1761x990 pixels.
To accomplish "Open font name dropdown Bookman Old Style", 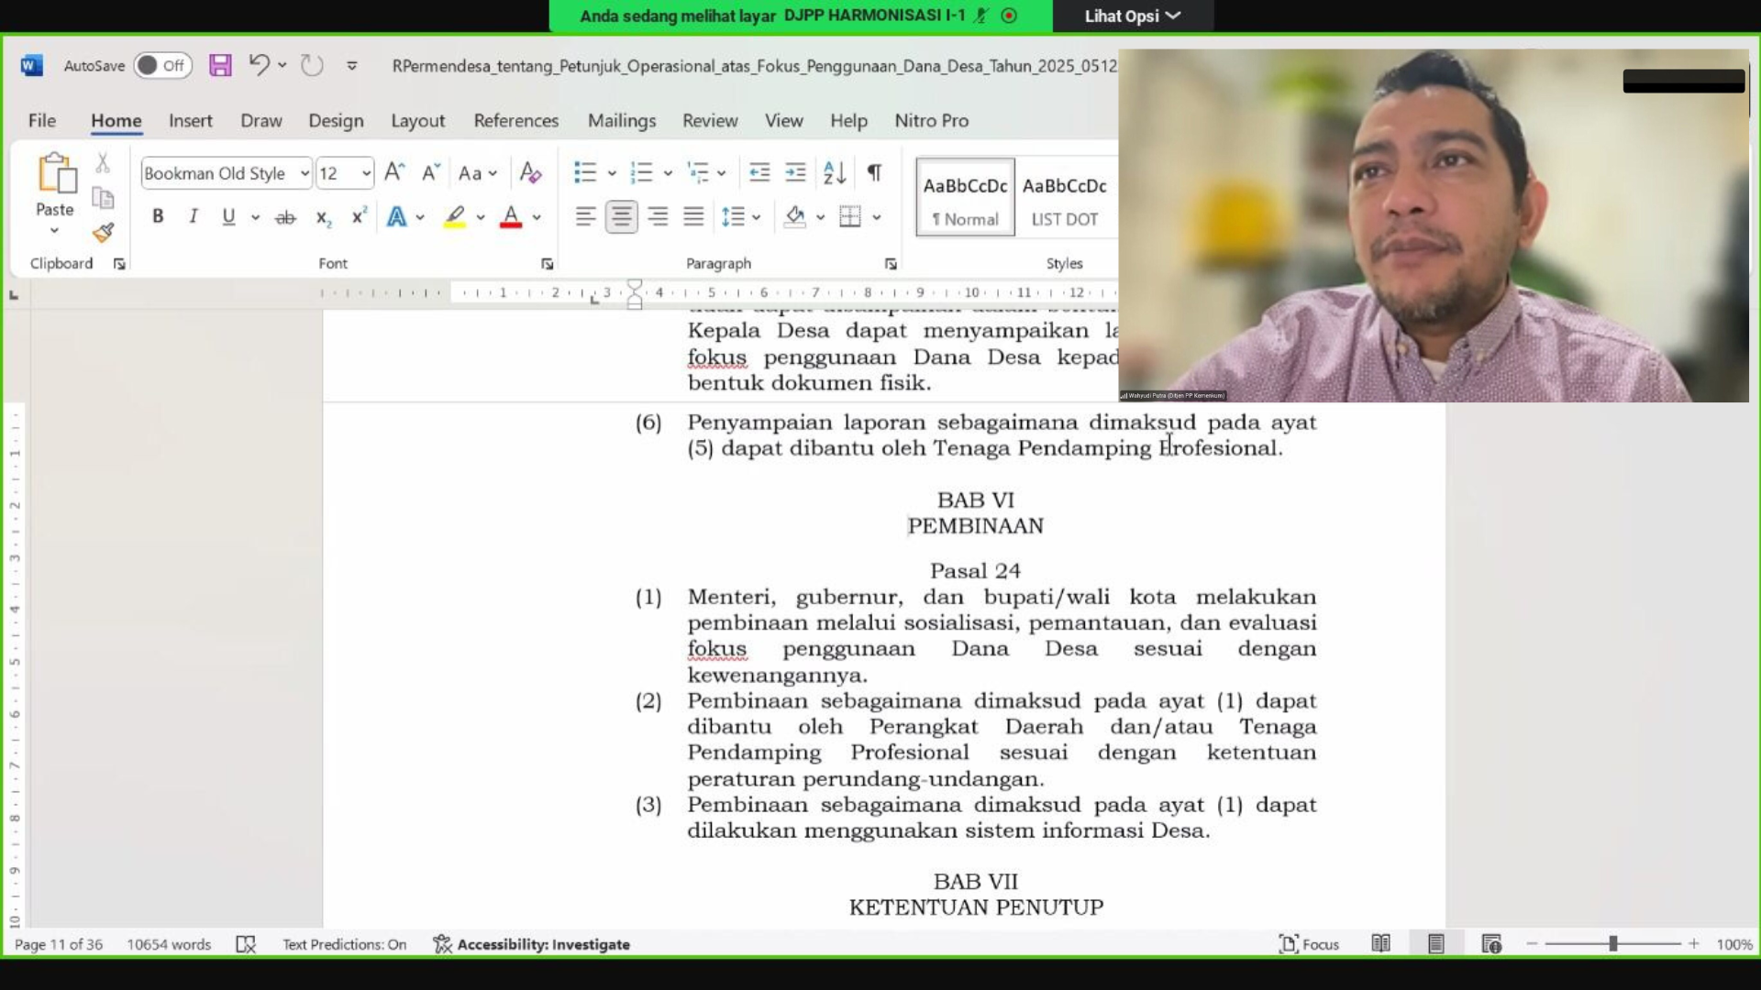I will [x=305, y=173].
